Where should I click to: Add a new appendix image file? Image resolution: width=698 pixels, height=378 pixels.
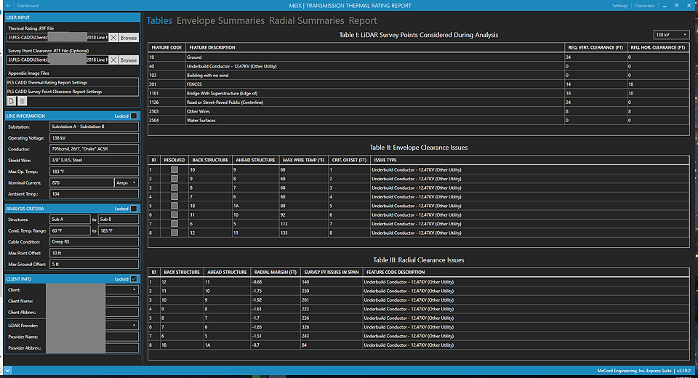(11, 102)
